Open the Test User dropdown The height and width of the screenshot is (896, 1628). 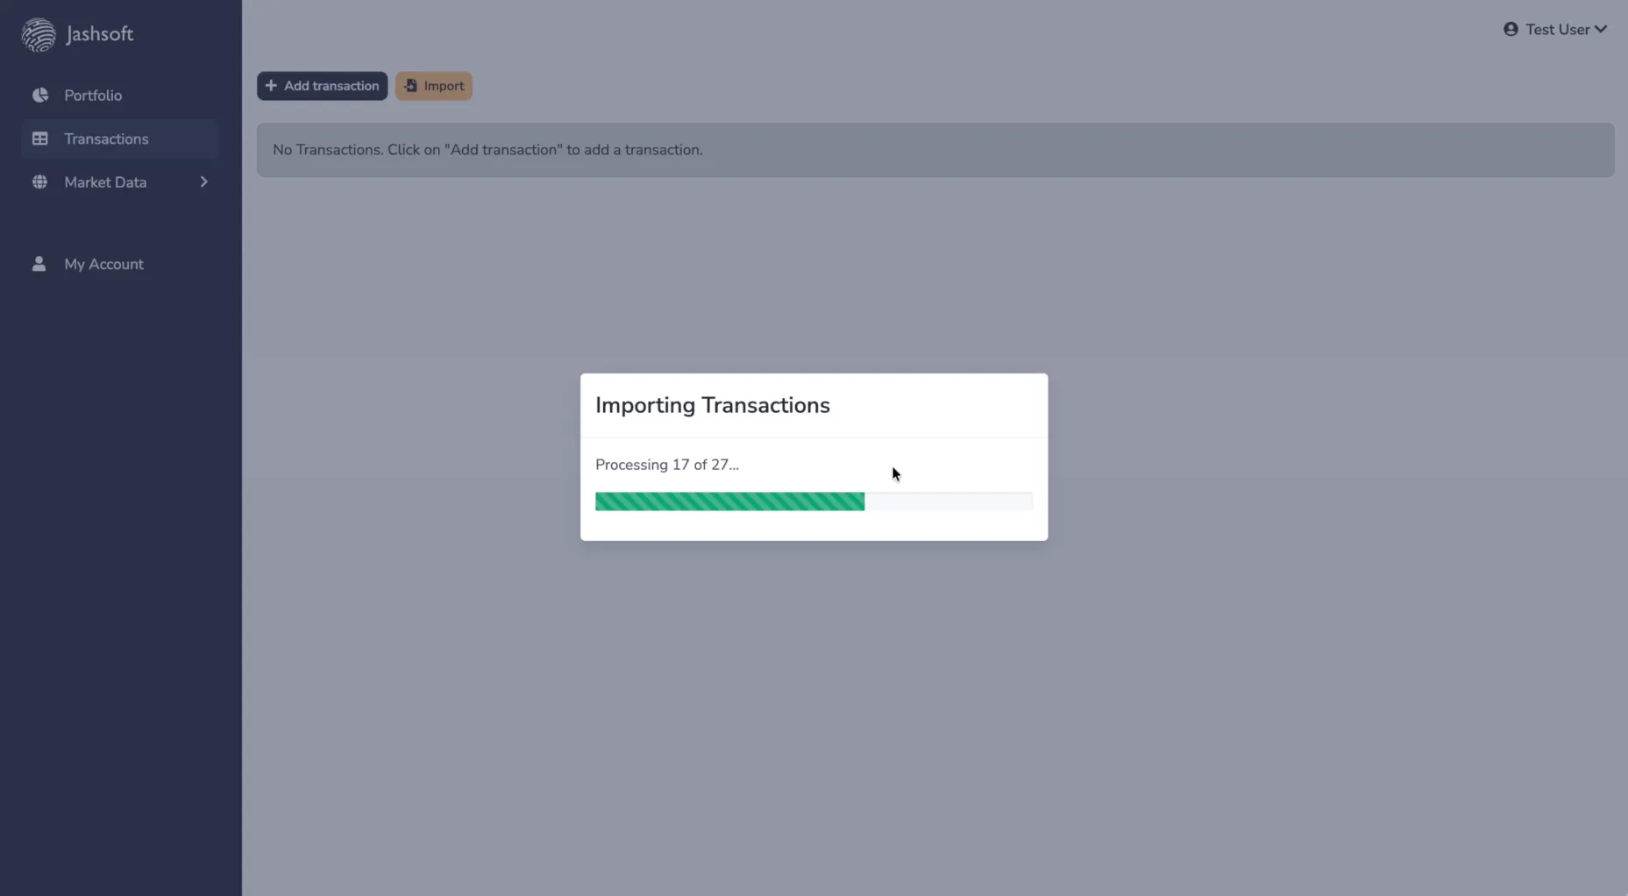tap(1555, 30)
